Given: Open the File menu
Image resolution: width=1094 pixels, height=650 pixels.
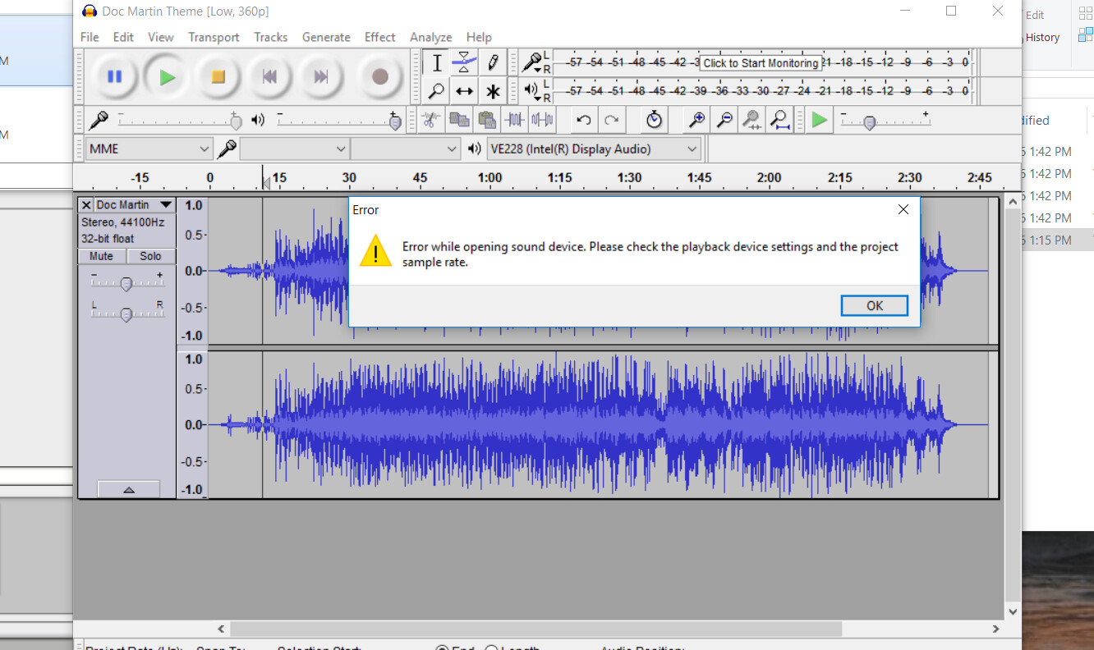Looking at the screenshot, I should coord(90,37).
